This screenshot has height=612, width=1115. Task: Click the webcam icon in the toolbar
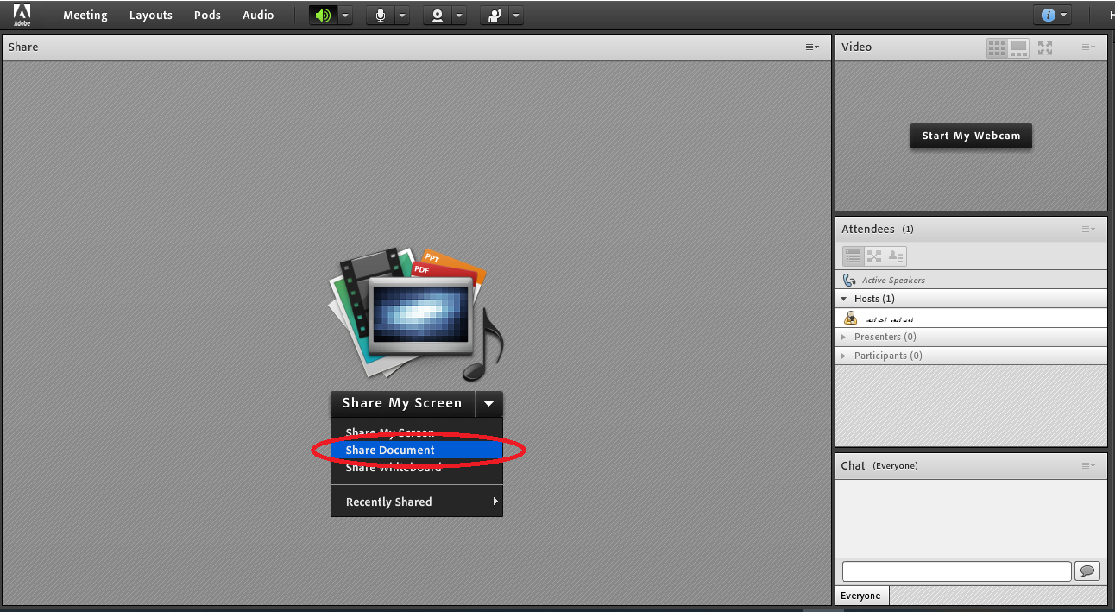point(438,15)
